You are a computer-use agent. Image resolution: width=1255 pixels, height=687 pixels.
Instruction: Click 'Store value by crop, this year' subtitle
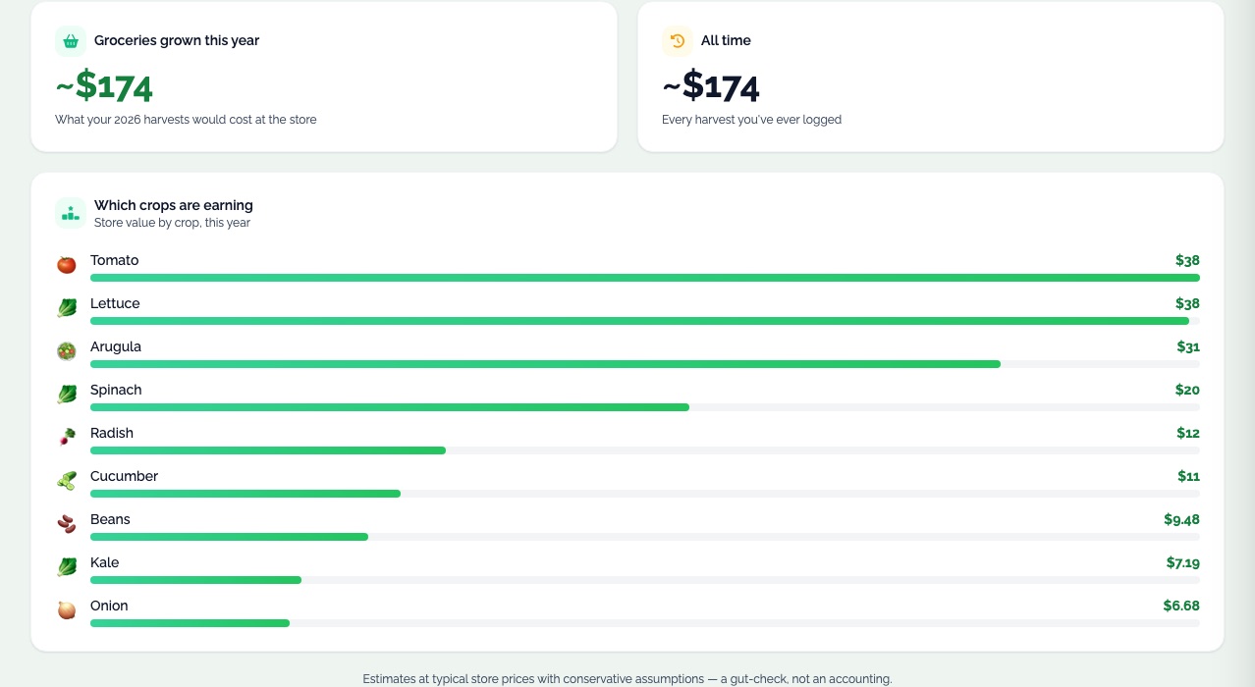[x=172, y=223]
